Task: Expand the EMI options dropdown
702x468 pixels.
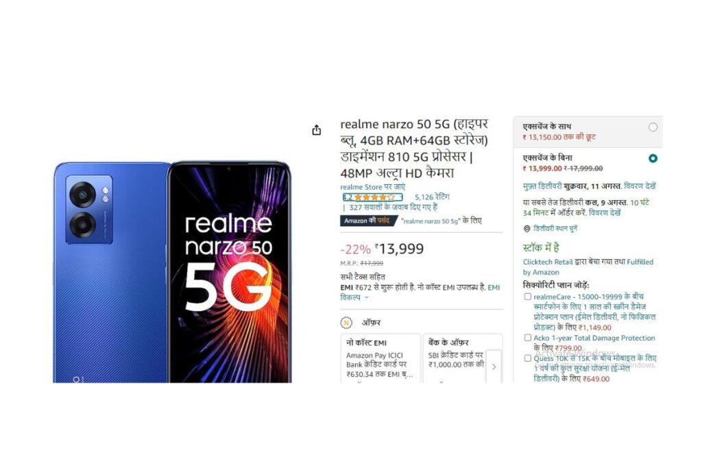Action: point(367,297)
